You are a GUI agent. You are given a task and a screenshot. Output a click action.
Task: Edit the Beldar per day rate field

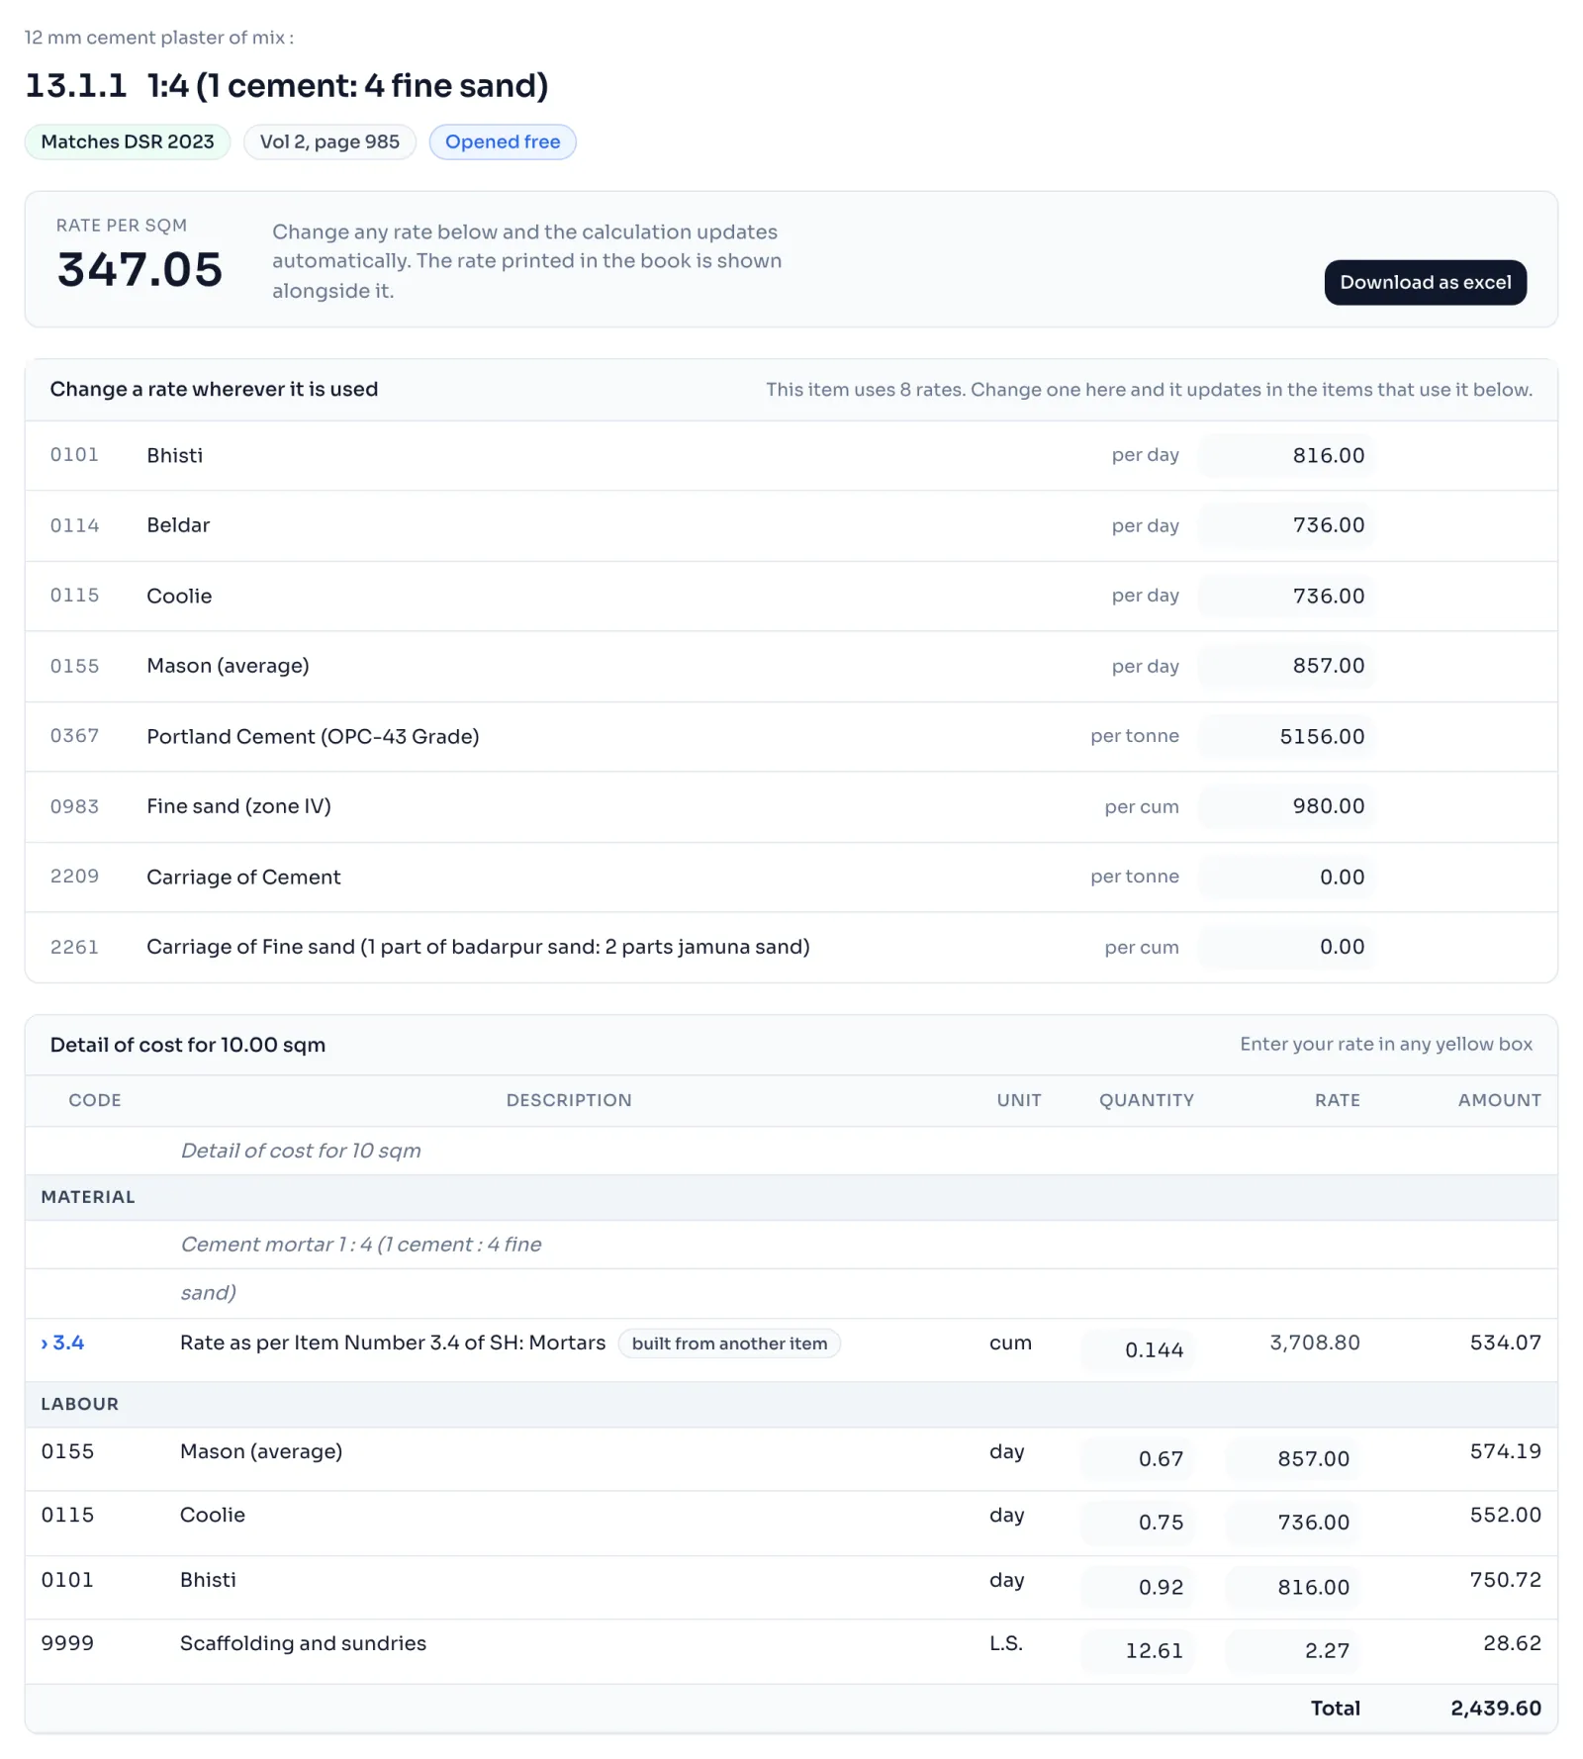(1286, 525)
